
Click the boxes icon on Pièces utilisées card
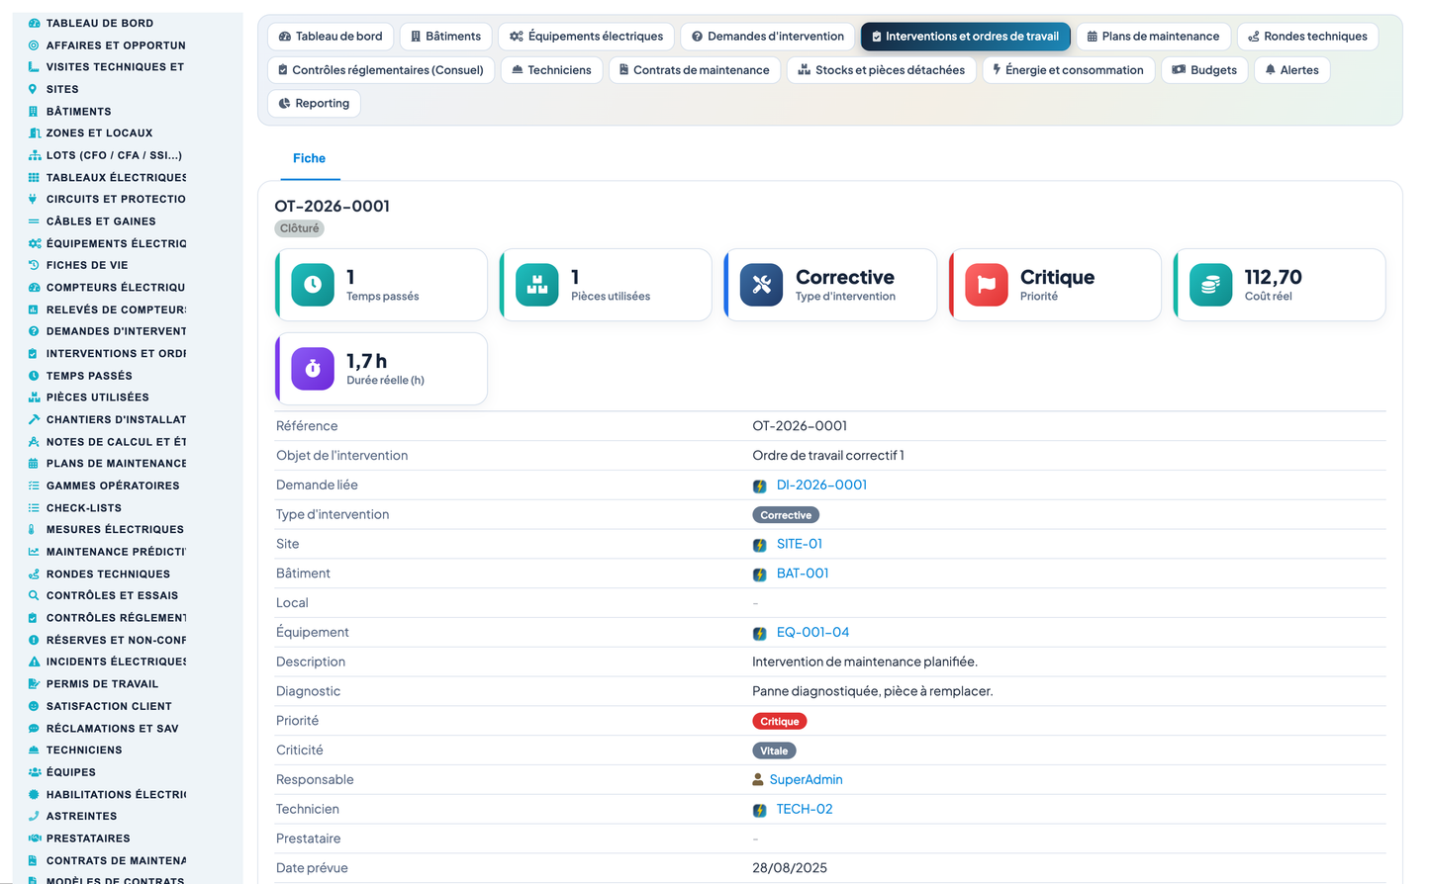[537, 285]
